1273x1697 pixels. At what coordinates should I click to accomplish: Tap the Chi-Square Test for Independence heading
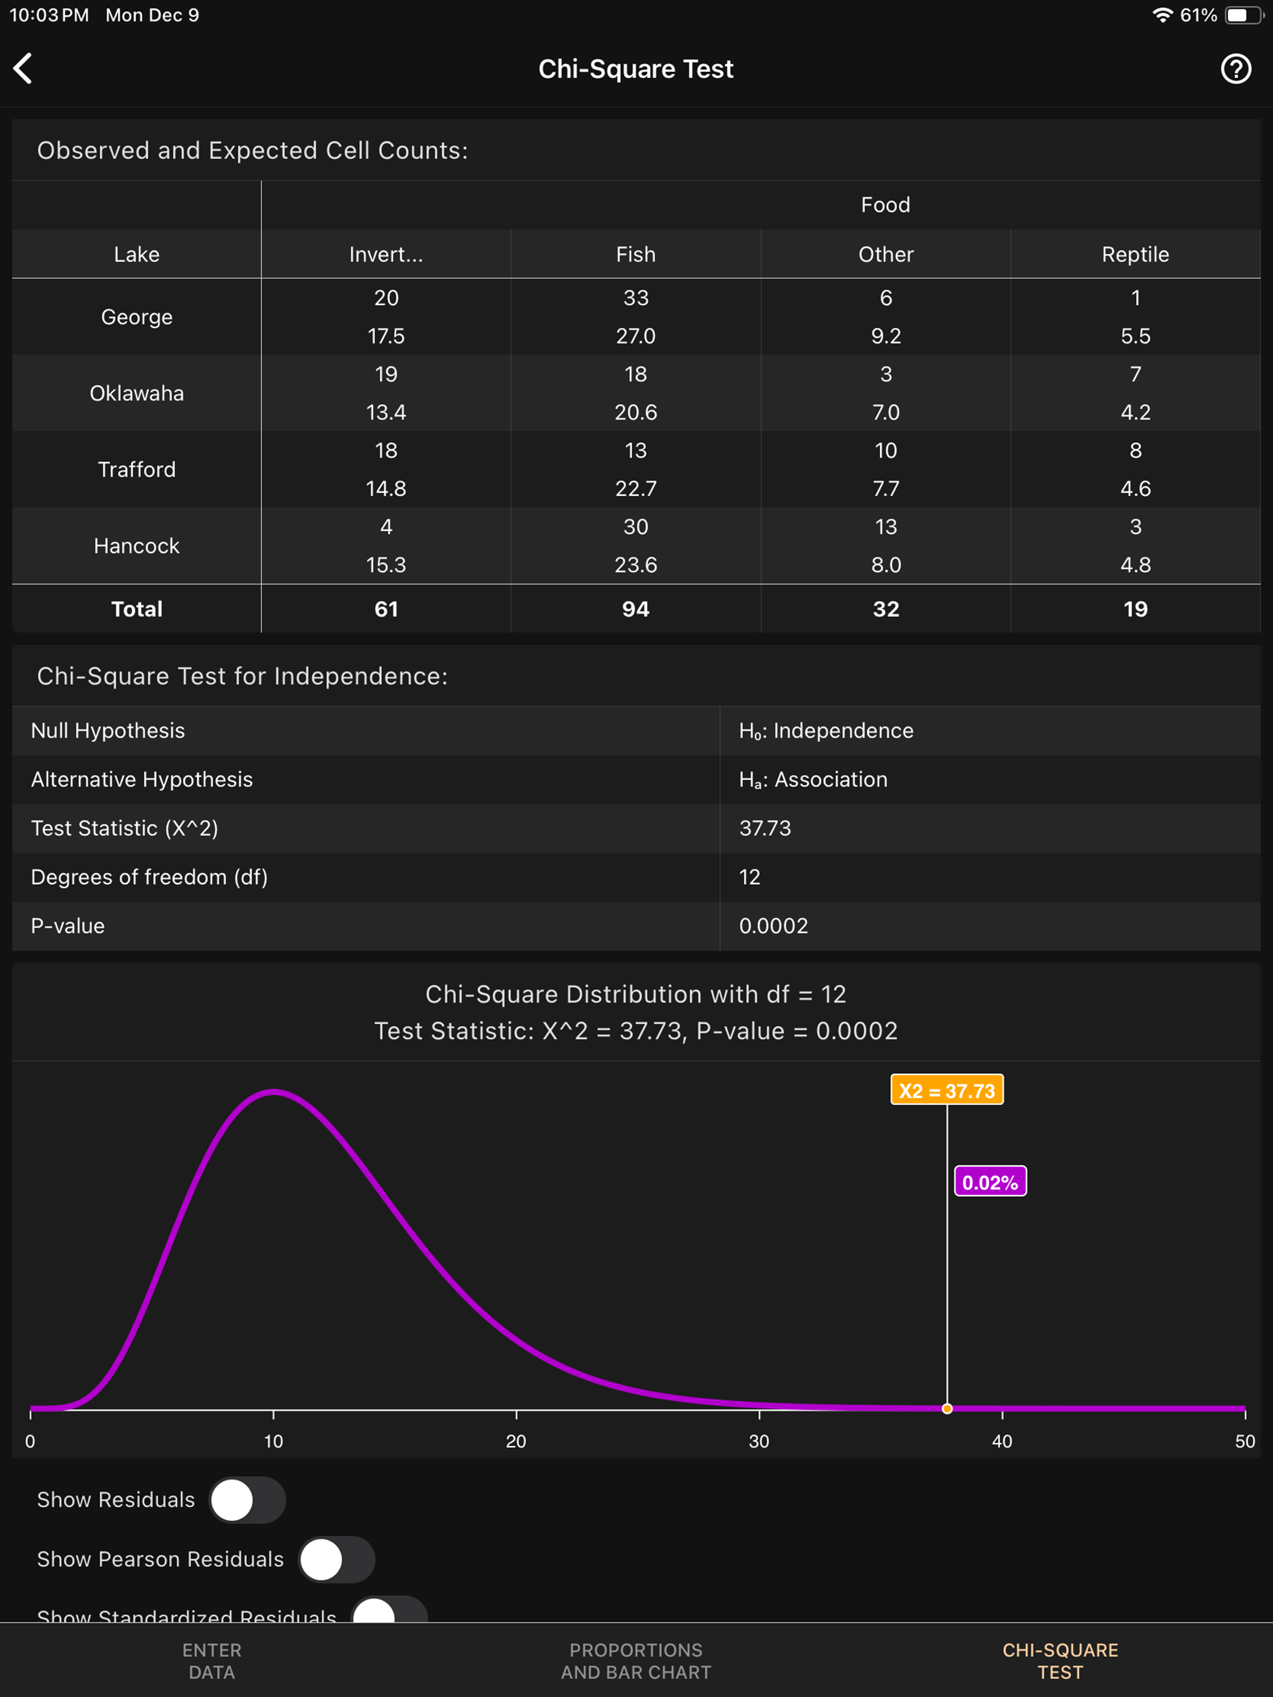pos(242,676)
